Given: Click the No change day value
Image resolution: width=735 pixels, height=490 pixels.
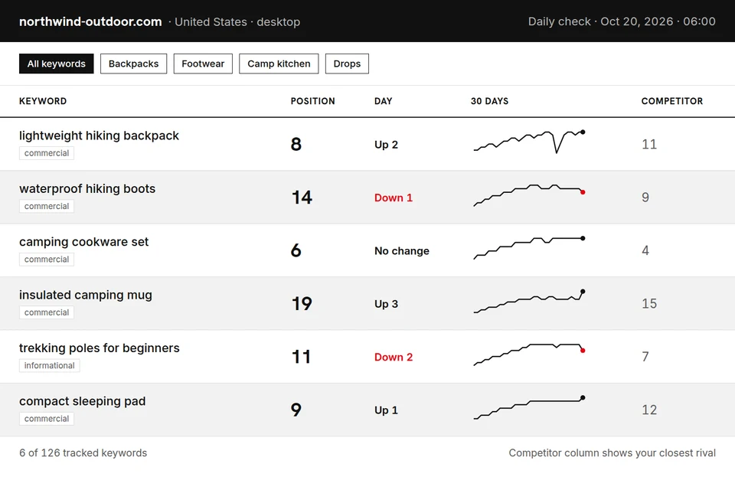Looking at the screenshot, I should pyautogui.click(x=402, y=251).
